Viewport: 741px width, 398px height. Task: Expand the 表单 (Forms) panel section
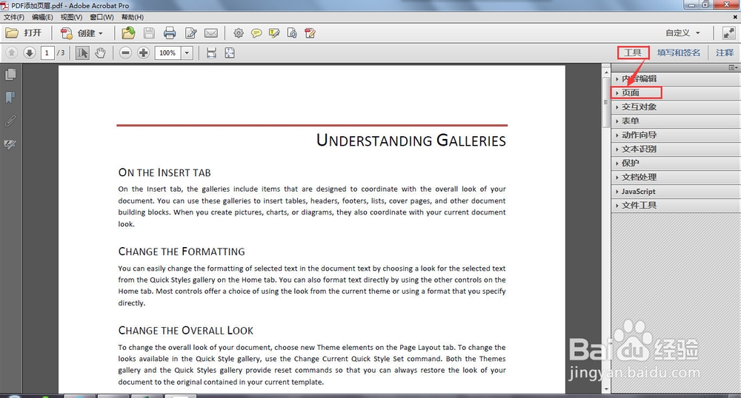pos(676,121)
